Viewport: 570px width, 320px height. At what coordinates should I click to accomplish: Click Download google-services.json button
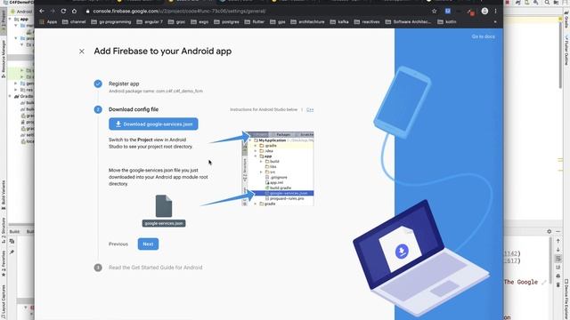click(153, 124)
